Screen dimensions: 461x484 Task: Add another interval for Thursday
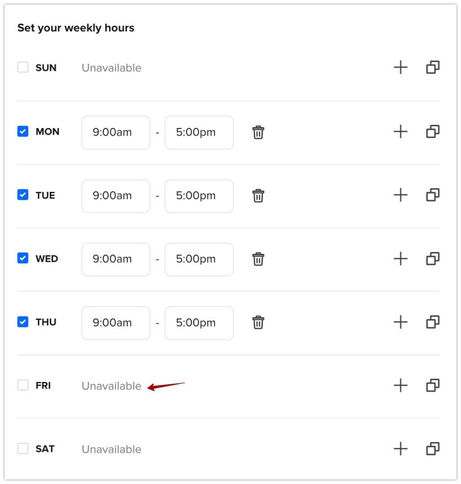click(400, 322)
